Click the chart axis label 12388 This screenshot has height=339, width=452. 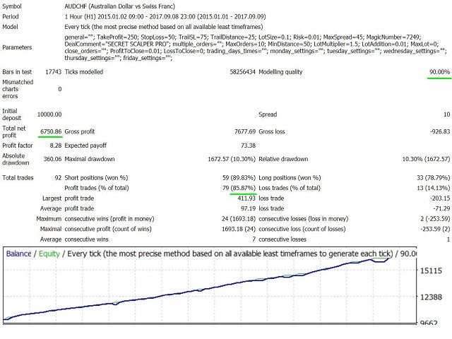tap(431, 297)
